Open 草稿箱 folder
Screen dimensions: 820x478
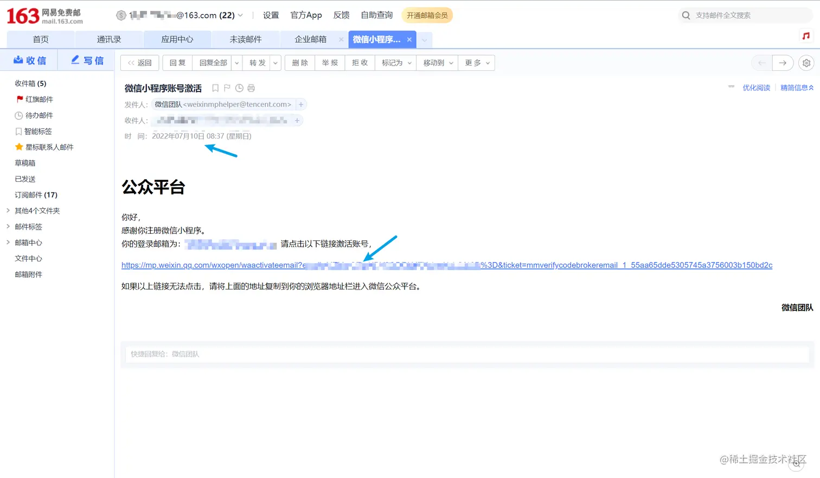point(25,163)
